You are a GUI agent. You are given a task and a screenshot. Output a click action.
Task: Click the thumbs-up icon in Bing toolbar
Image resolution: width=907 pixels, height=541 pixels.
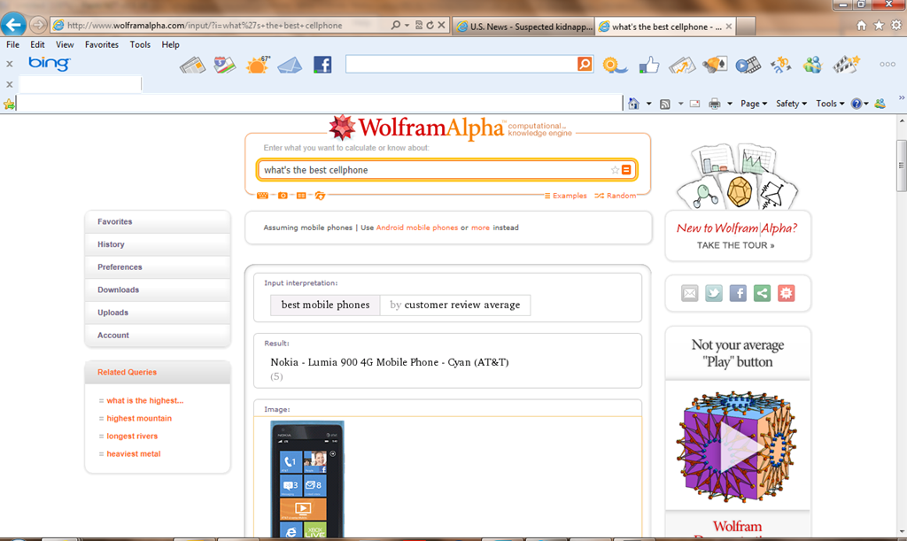point(649,65)
